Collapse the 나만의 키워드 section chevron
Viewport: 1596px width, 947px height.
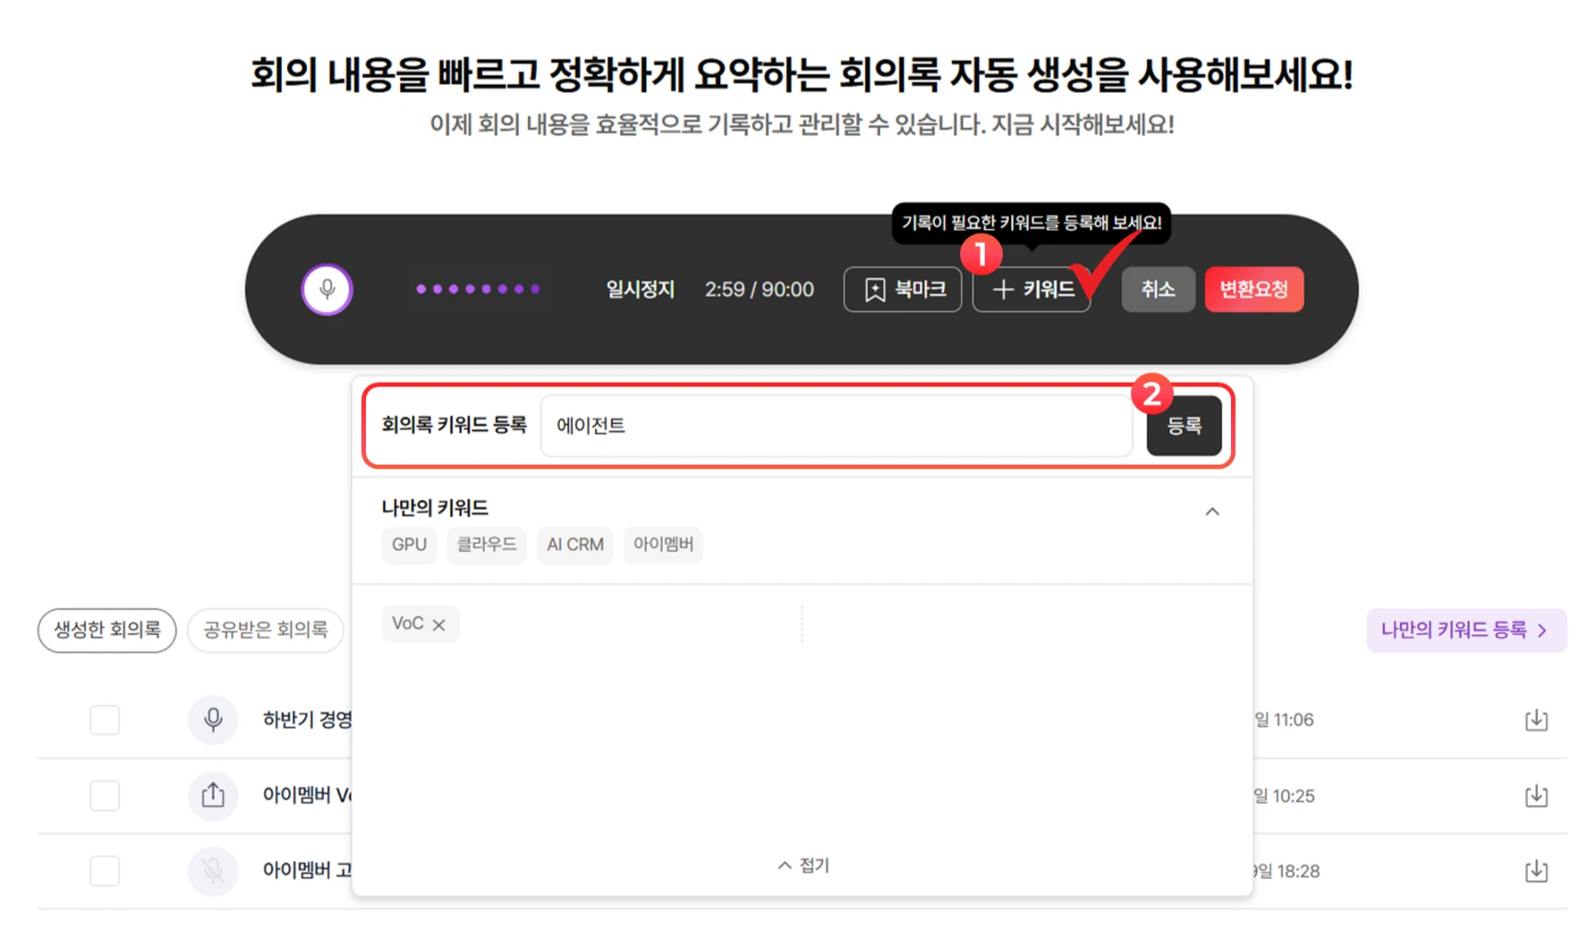tap(1211, 512)
